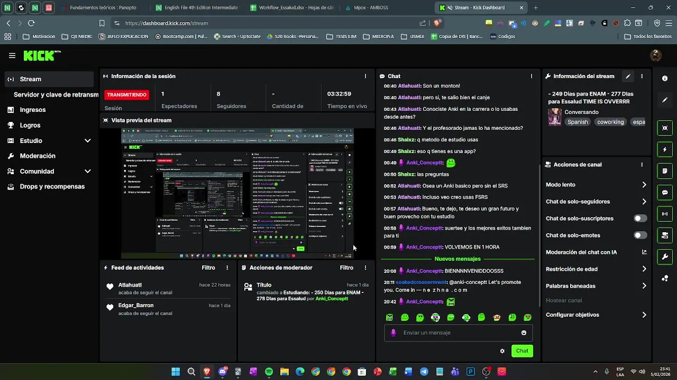Focus the Enviar un mensaje input

coord(458,332)
